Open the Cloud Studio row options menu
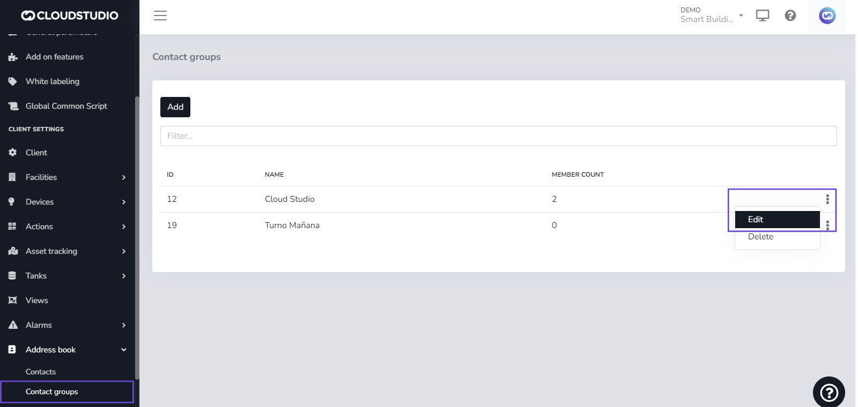The height and width of the screenshot is (407, 858). click(x=827, y=199)
